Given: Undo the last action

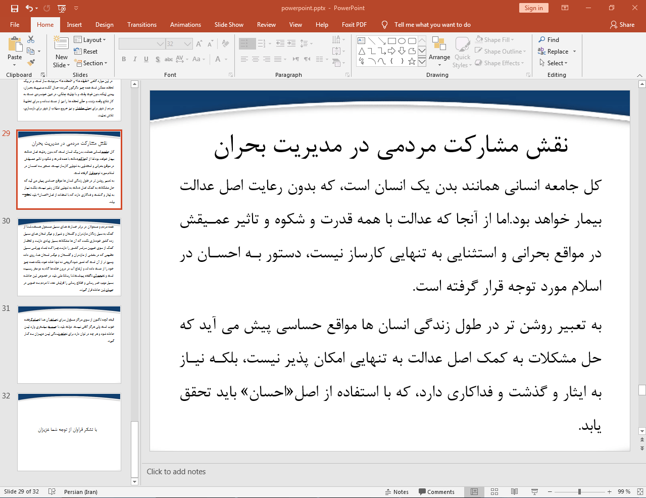Looking at the screenshot, I should (29, 8).
